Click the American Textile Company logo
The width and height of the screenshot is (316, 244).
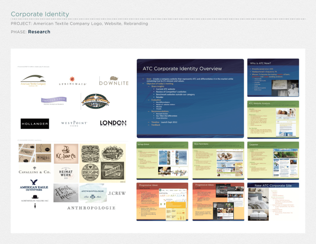[33, 81]
